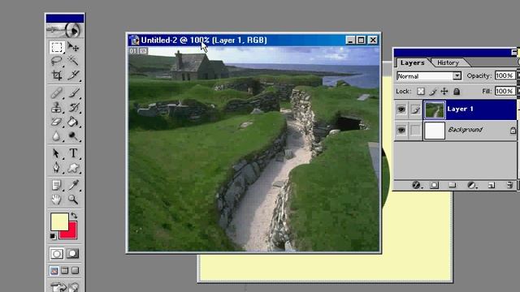This screenshot has height=292, width=520.
Task: Toggle the link box beside Background layer
Action: pyautogui.click(x=415, y=130)
